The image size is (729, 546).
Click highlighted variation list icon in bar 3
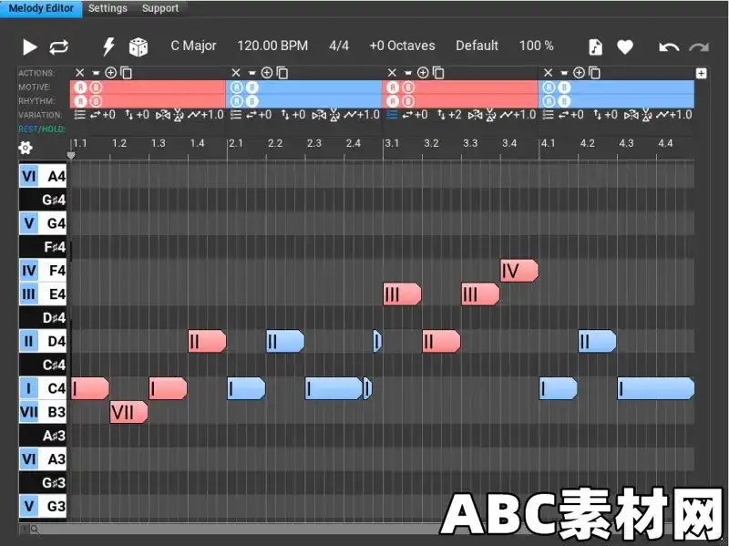392,115
